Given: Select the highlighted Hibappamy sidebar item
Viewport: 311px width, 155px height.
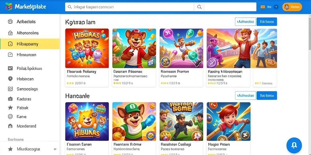Looking at the screenshot, I should tap(30, 44).
